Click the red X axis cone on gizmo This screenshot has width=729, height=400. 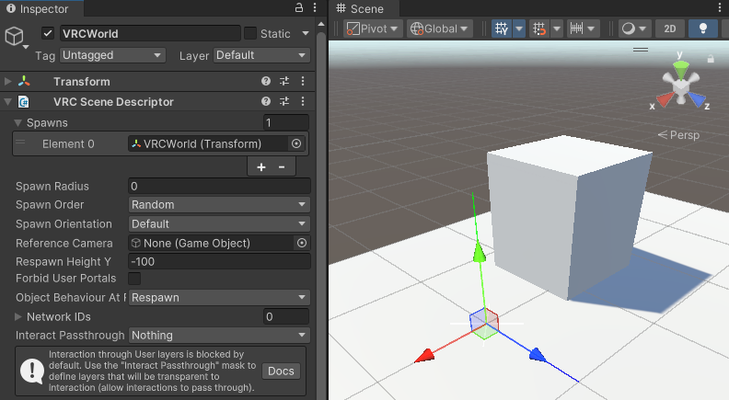click(x=665, y=99)
